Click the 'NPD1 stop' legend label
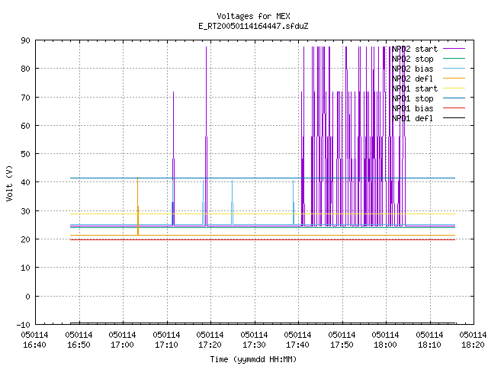Viewport: 488px width, 366px height. click(413, 98)
